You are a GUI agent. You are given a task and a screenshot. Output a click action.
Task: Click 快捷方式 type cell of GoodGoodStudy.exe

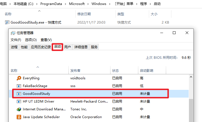tap(124, 22)
